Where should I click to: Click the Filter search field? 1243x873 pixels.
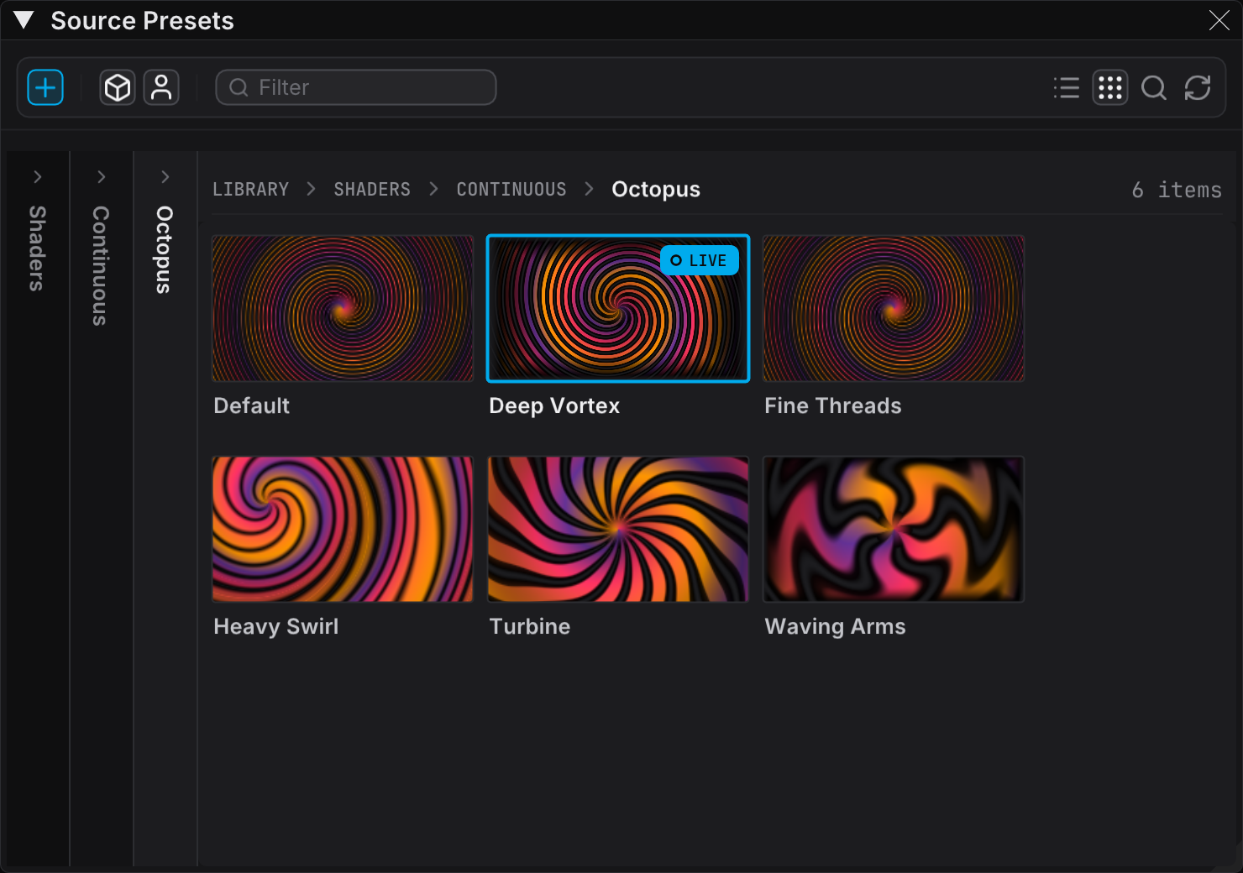(356, 87)
